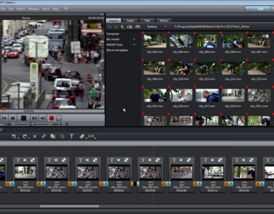Mute audio of storyboard clip clip_019_I.mxv

(56, 160)
